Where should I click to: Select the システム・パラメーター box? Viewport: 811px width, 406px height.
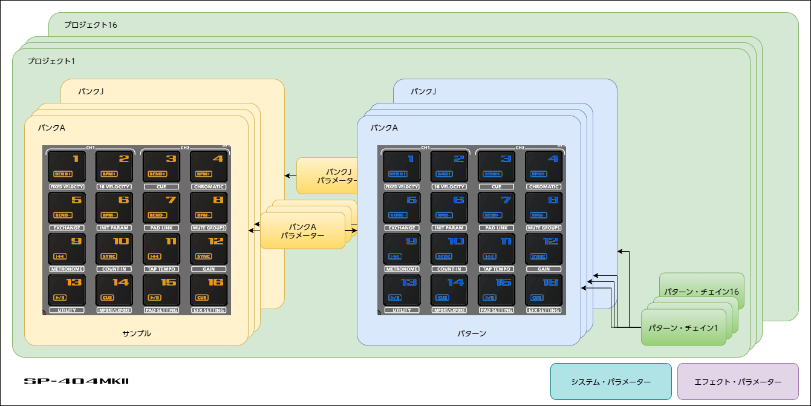click(x=611, y=382)
